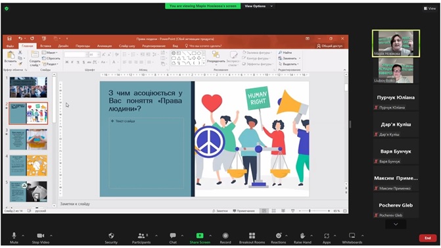Open the Дизайн ribbon tab
This screenshot has width=441, height=248.
coord(63,46)
